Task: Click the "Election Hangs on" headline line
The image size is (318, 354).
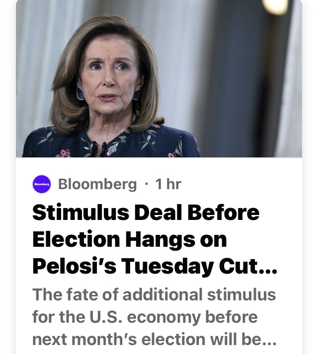Action: 129,240
